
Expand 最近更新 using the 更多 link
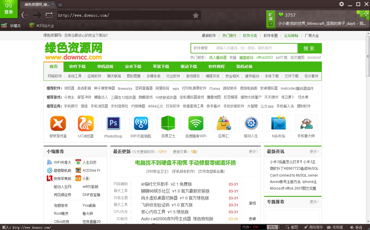[253, 151]
